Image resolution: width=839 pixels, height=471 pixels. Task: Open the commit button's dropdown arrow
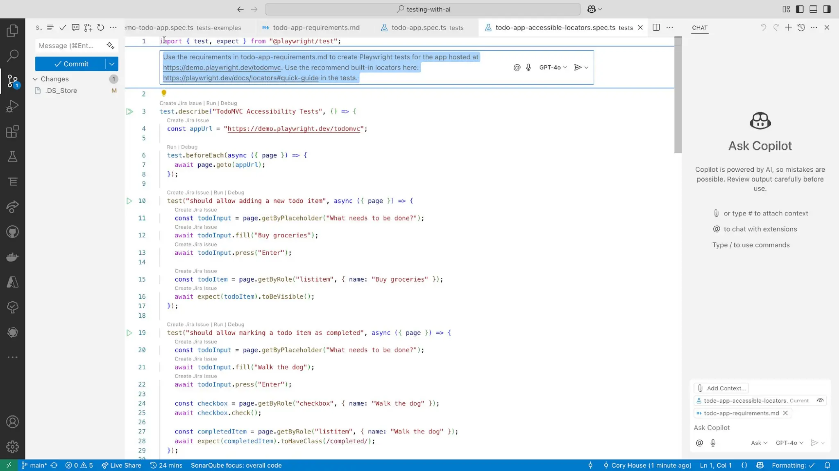[x=112, y=64]
